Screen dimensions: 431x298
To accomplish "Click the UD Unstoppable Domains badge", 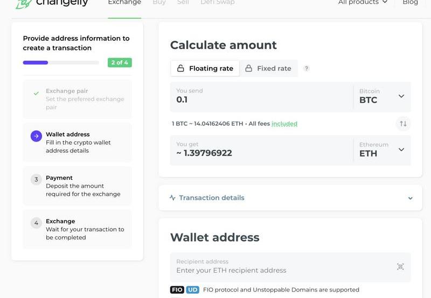I will pos(193,290).
